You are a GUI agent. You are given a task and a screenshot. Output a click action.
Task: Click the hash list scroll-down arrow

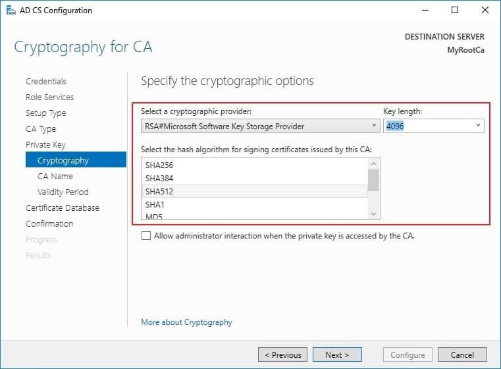click(x=374, y=213)
